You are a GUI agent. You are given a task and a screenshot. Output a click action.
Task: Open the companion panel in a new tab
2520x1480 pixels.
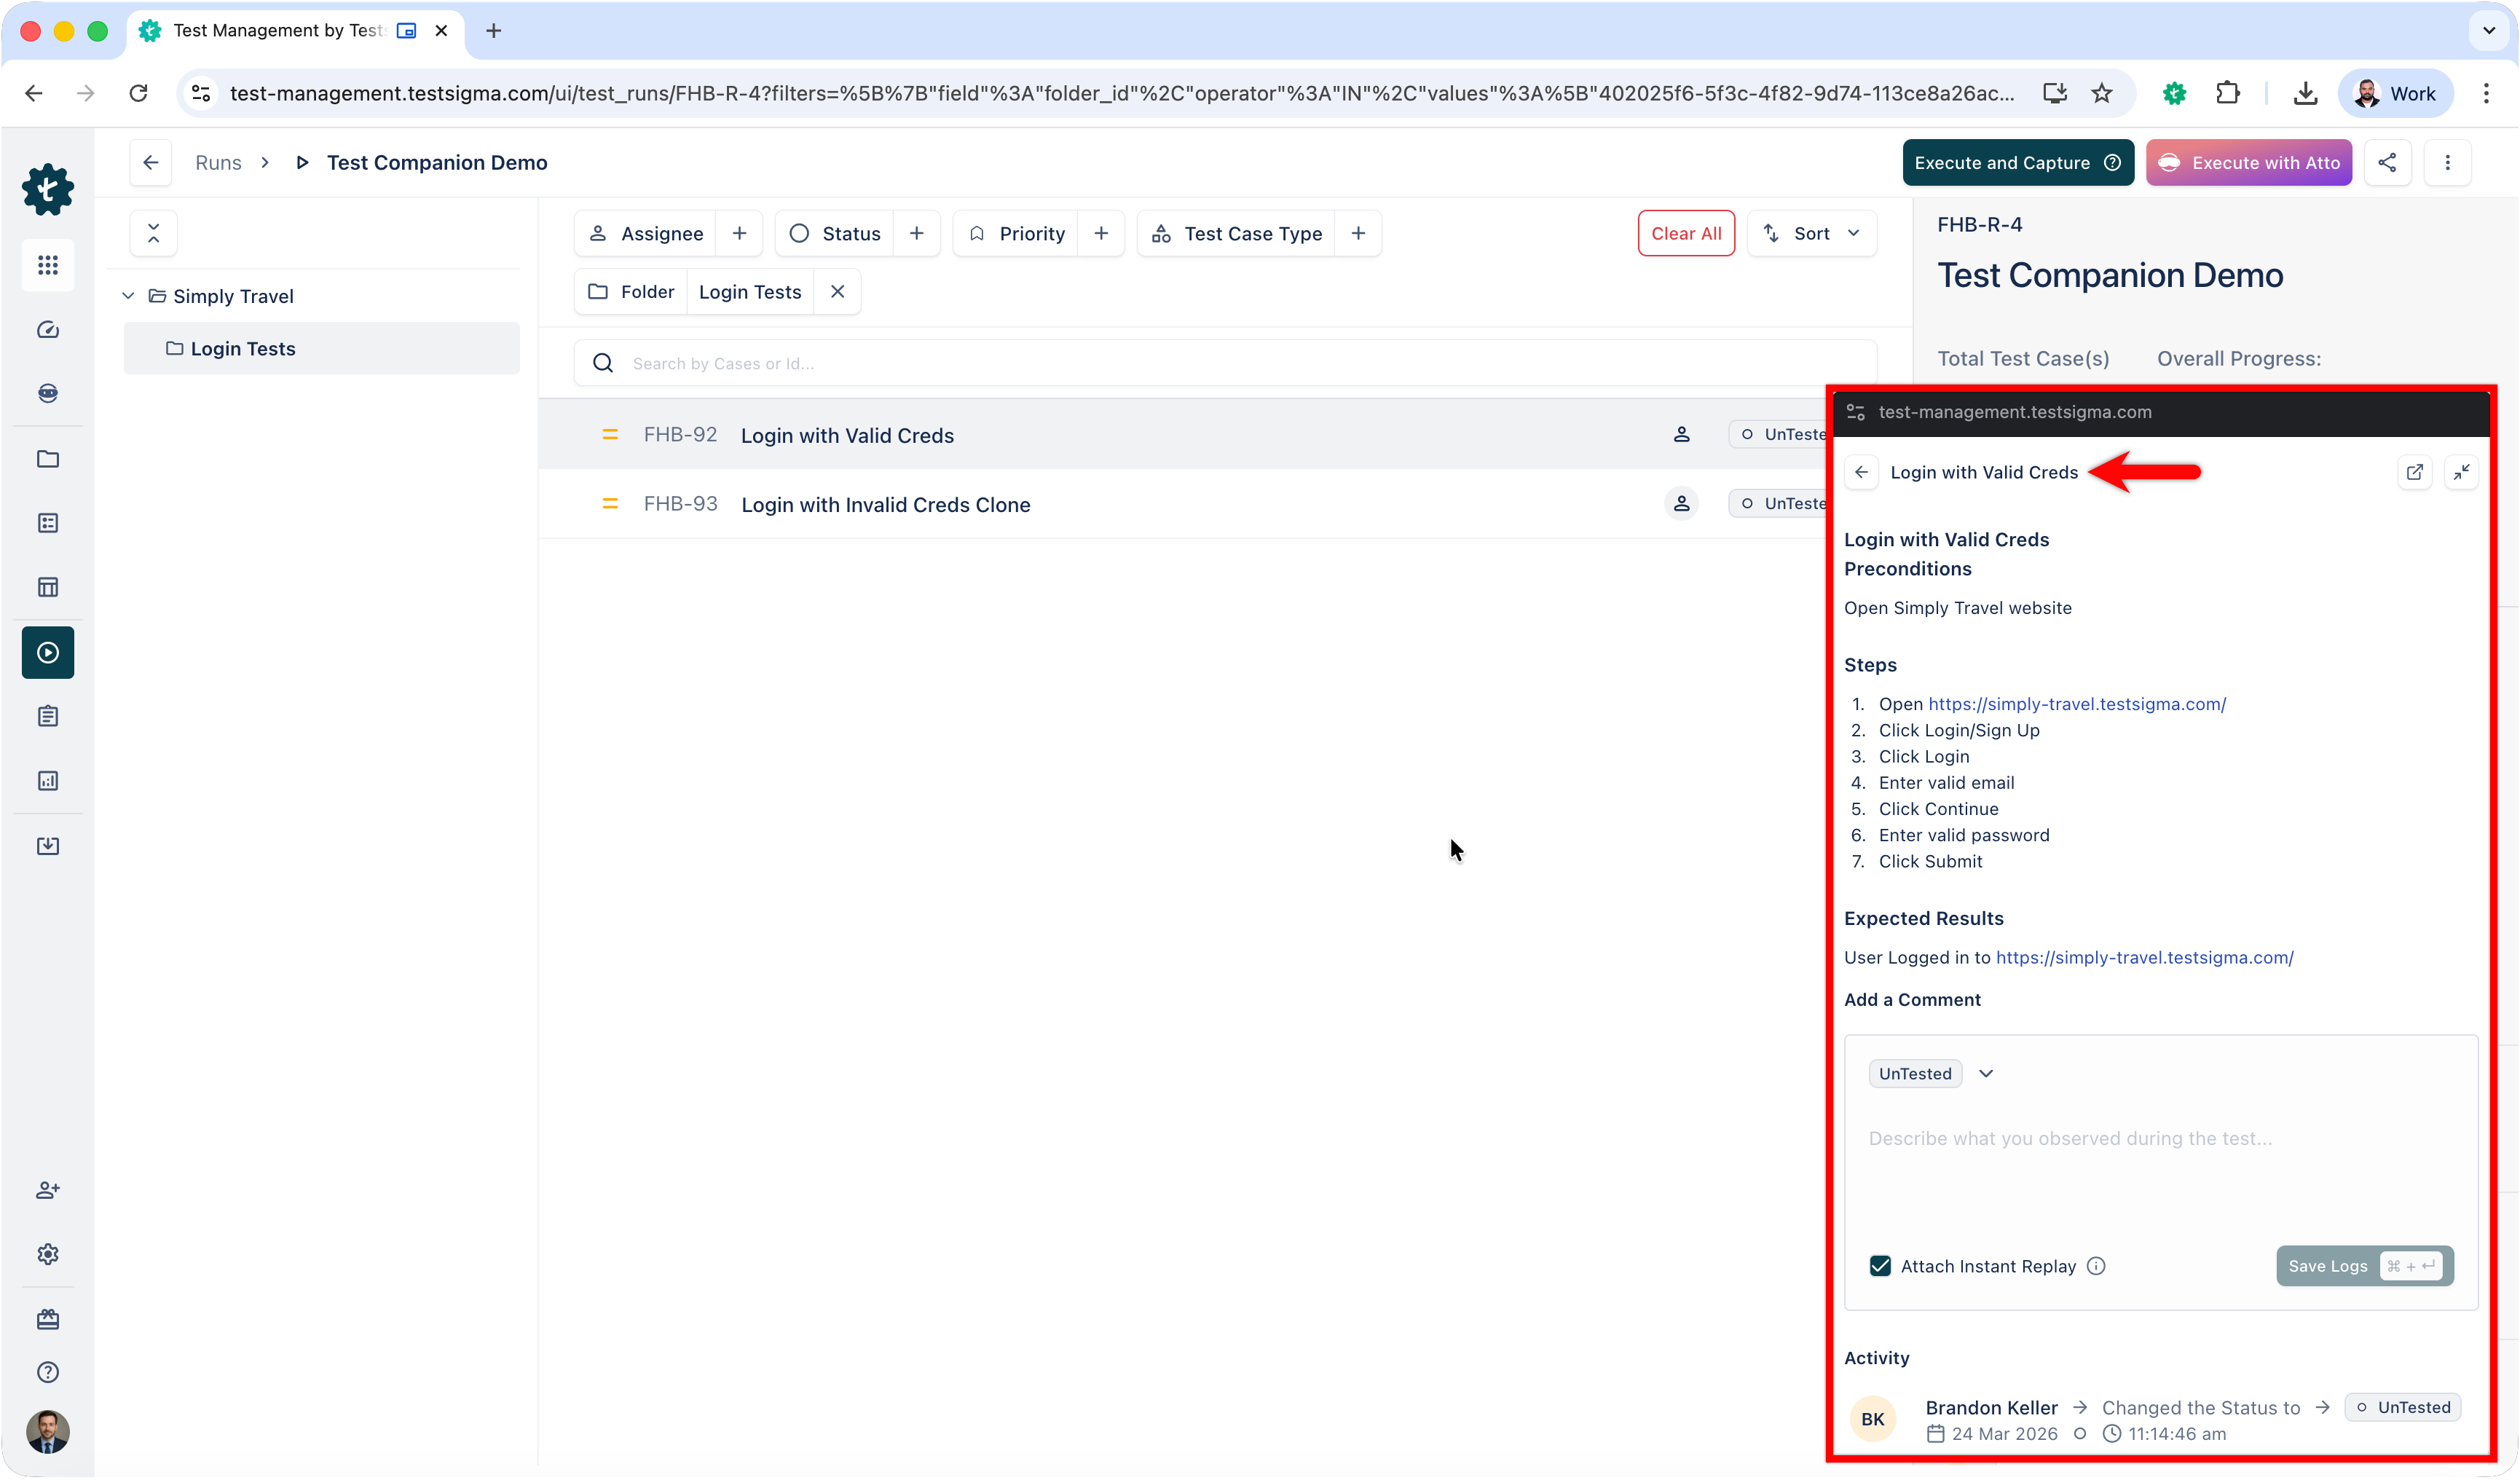coord(2415,472)
